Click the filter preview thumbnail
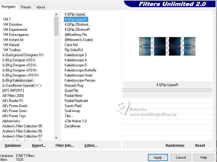This screenshot has height=162, width=217. (x=167, y=46)
